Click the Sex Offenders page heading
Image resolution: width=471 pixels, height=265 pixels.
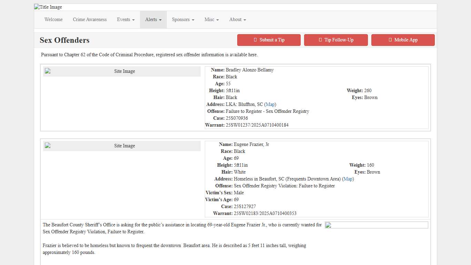tap(64, 40)
